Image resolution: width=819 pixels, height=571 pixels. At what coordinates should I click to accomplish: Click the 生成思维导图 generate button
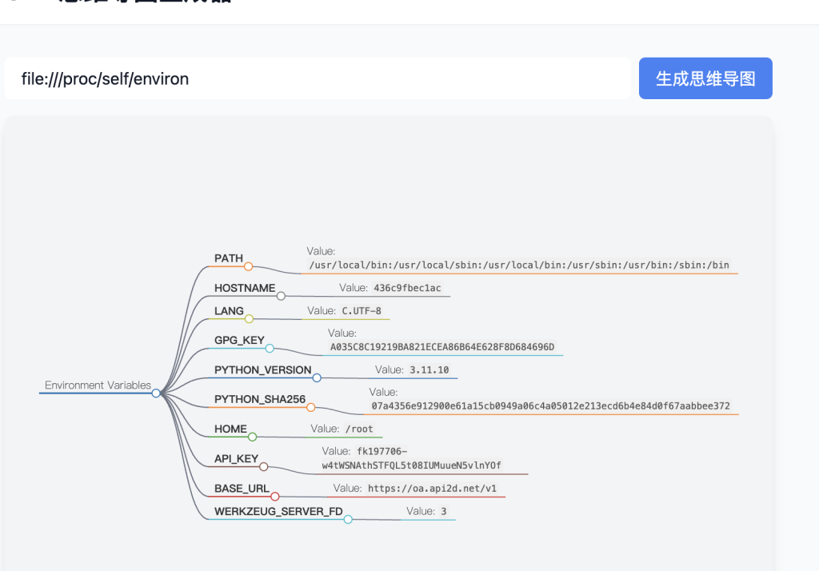[705, 78]
